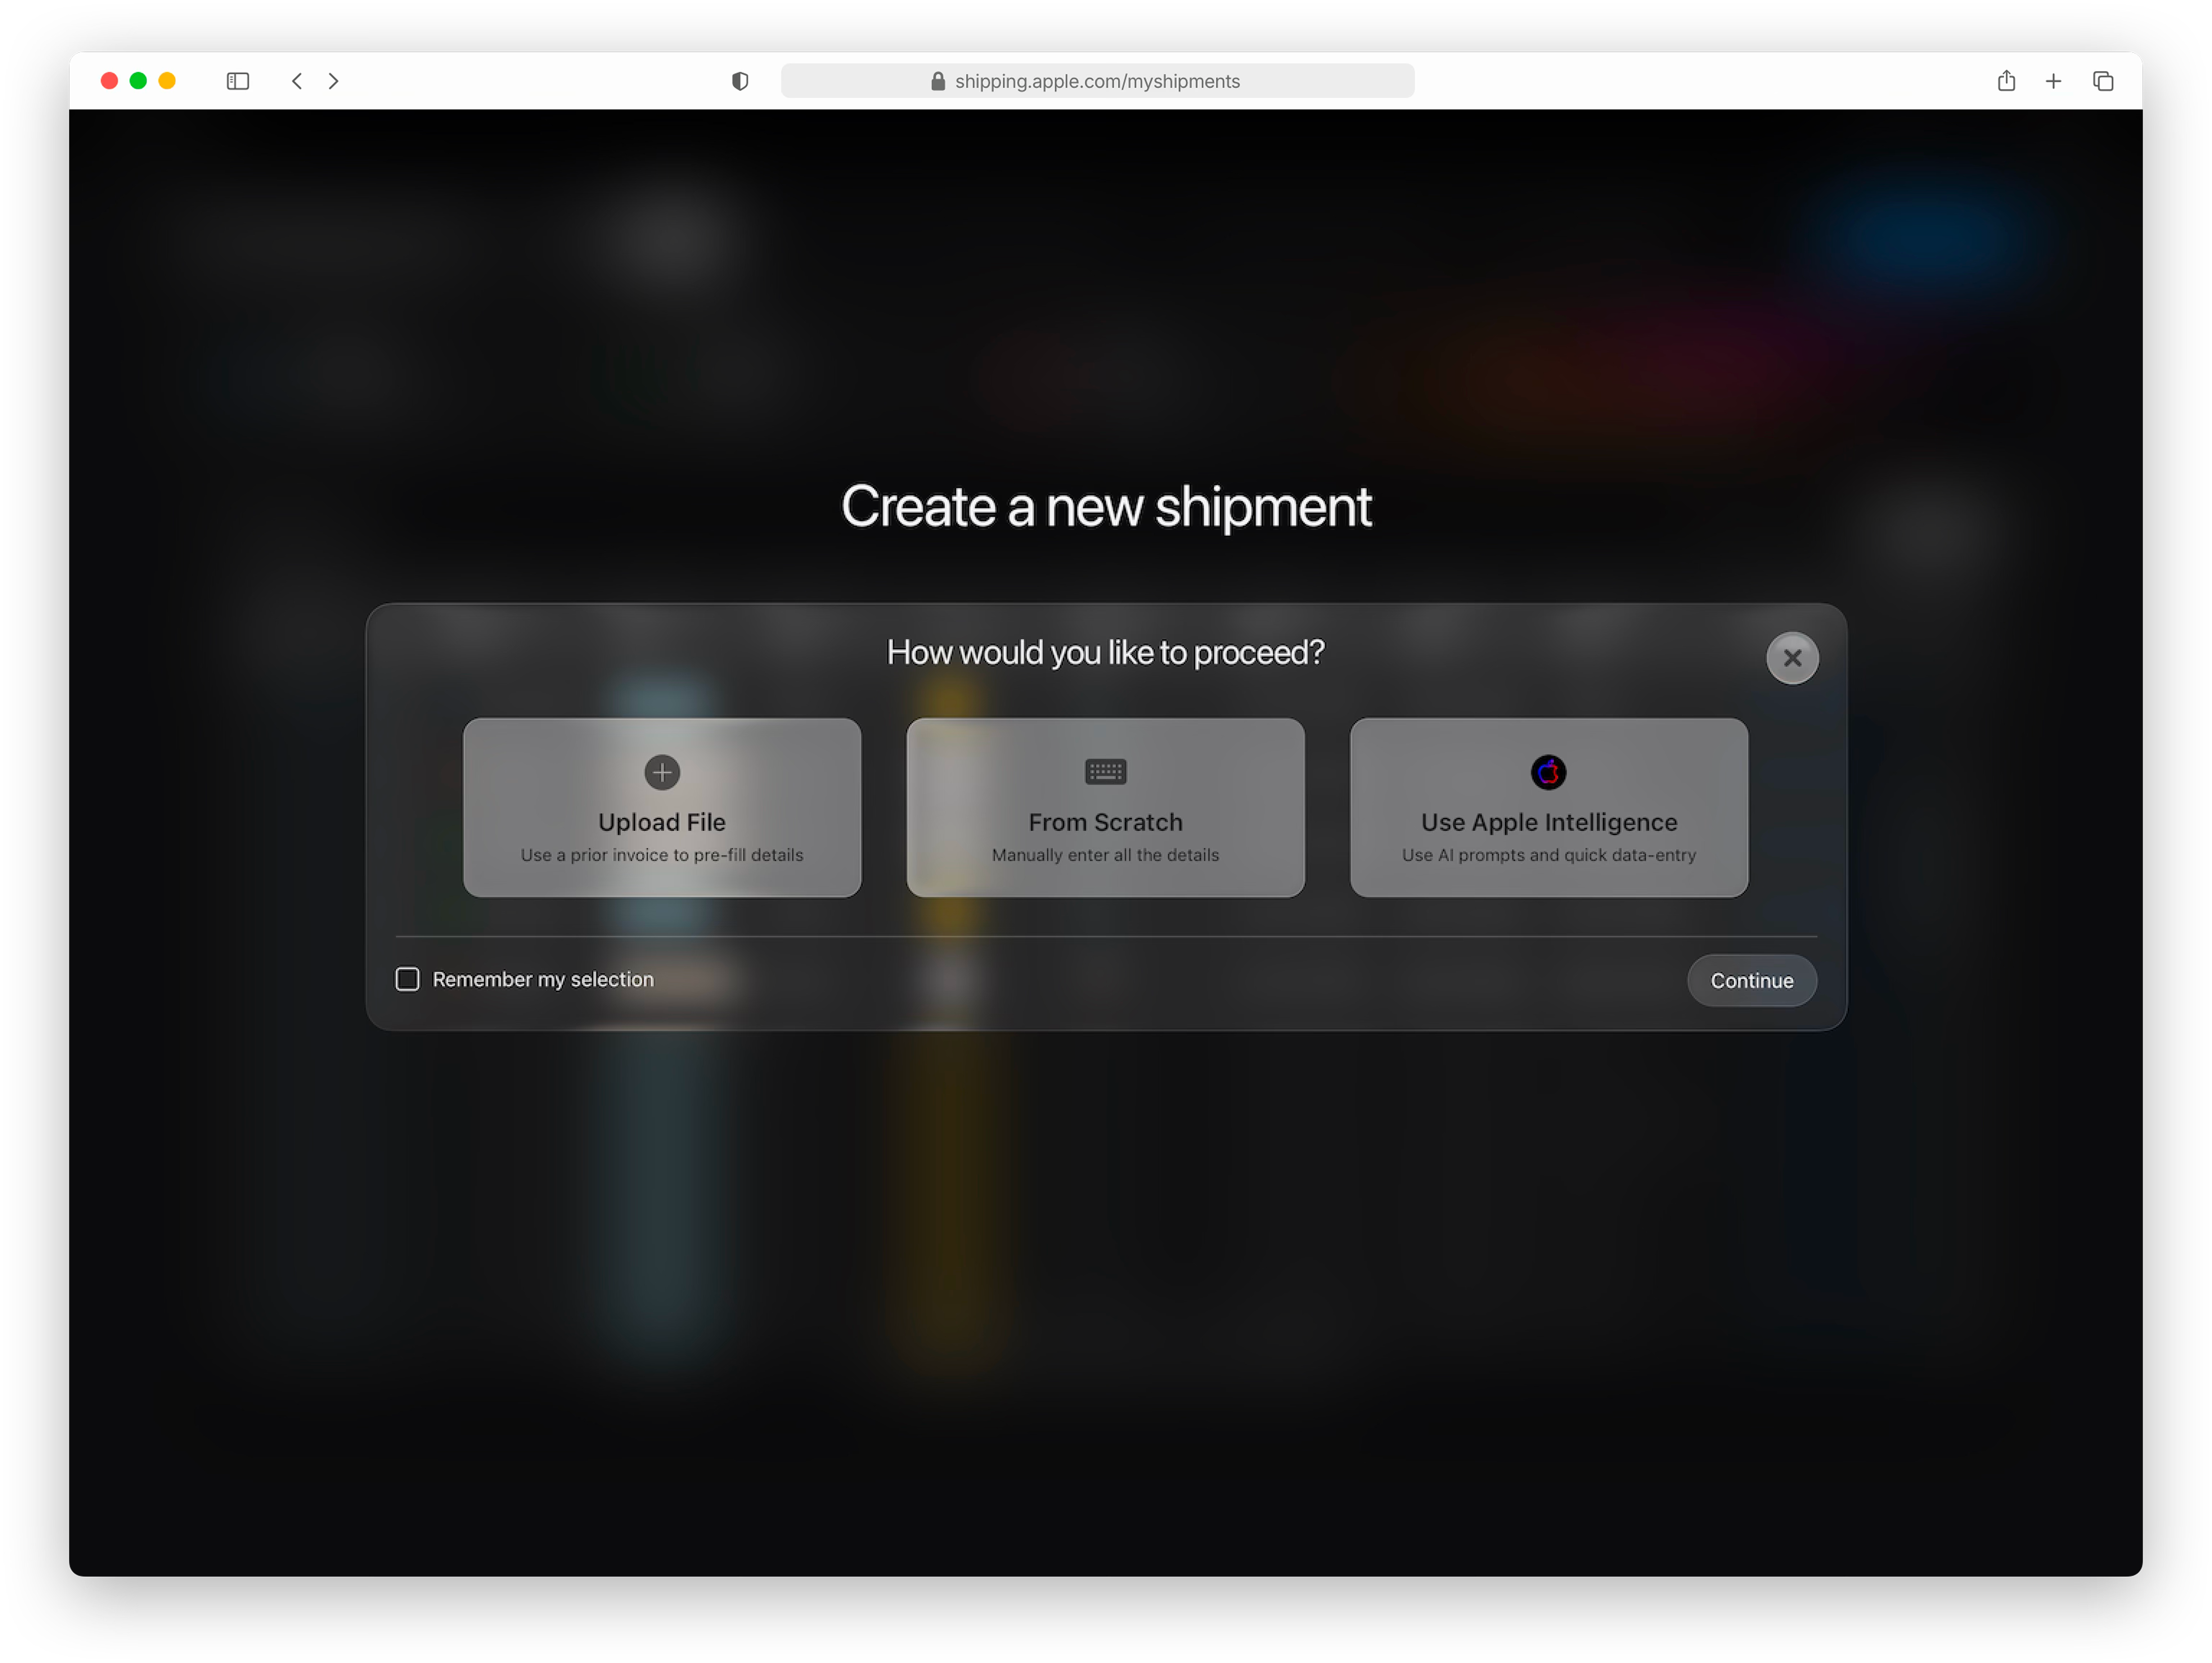Click the privacy shield icon in toolbar

click(x=740, y=81)
